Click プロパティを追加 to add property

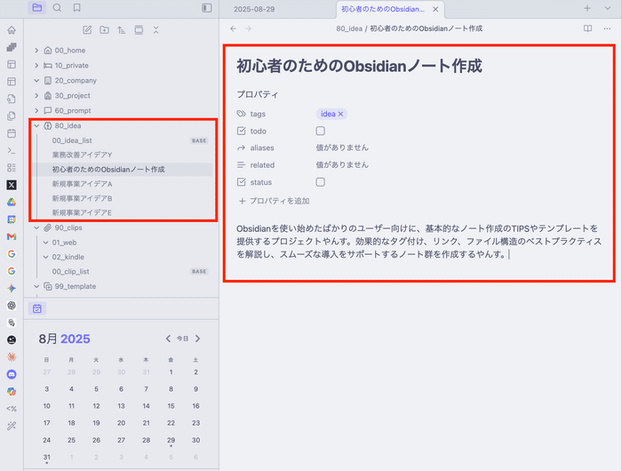click(274, 201)
